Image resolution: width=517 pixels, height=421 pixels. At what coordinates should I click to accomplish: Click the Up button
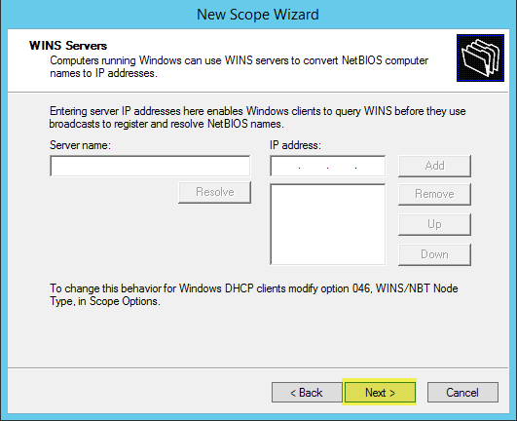434,224
